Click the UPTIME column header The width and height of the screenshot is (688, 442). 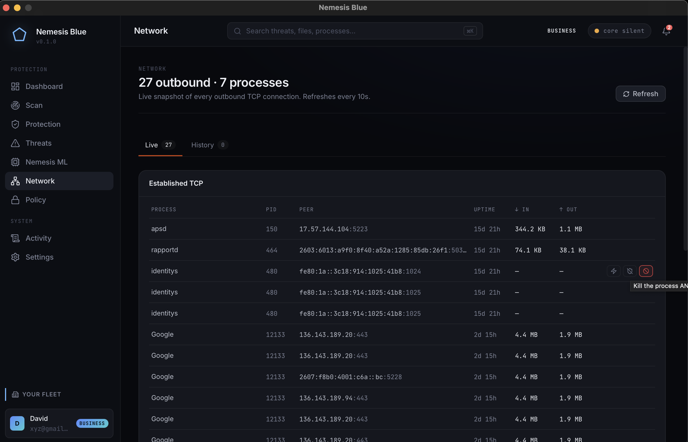484,210
